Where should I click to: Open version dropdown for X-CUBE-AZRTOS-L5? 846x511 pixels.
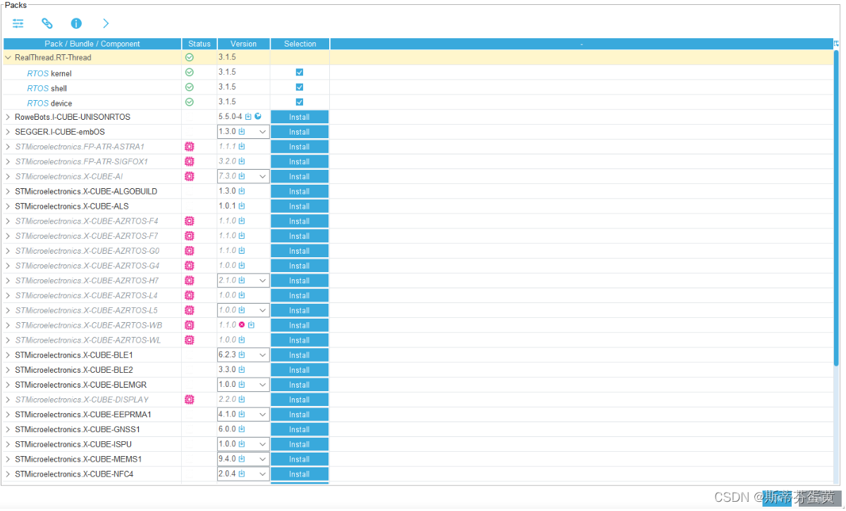263,310
